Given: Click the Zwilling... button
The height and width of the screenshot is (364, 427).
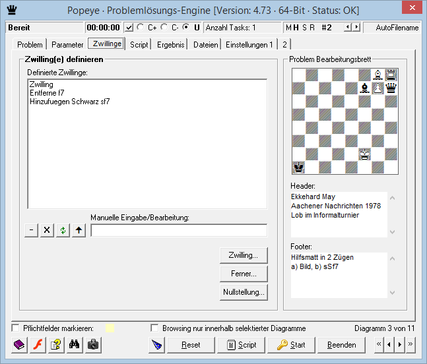Looking at the screenshot, I should (x=244, y=255).
